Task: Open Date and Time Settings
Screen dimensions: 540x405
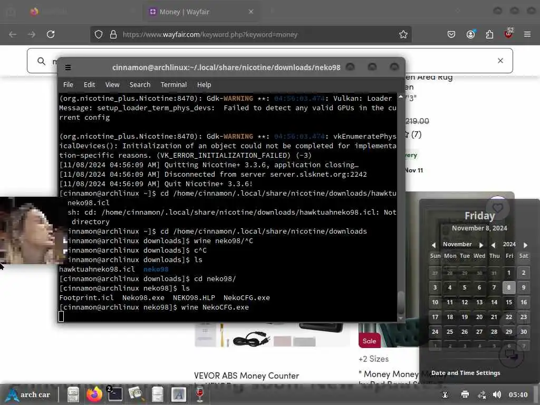Action: point(466,373)
